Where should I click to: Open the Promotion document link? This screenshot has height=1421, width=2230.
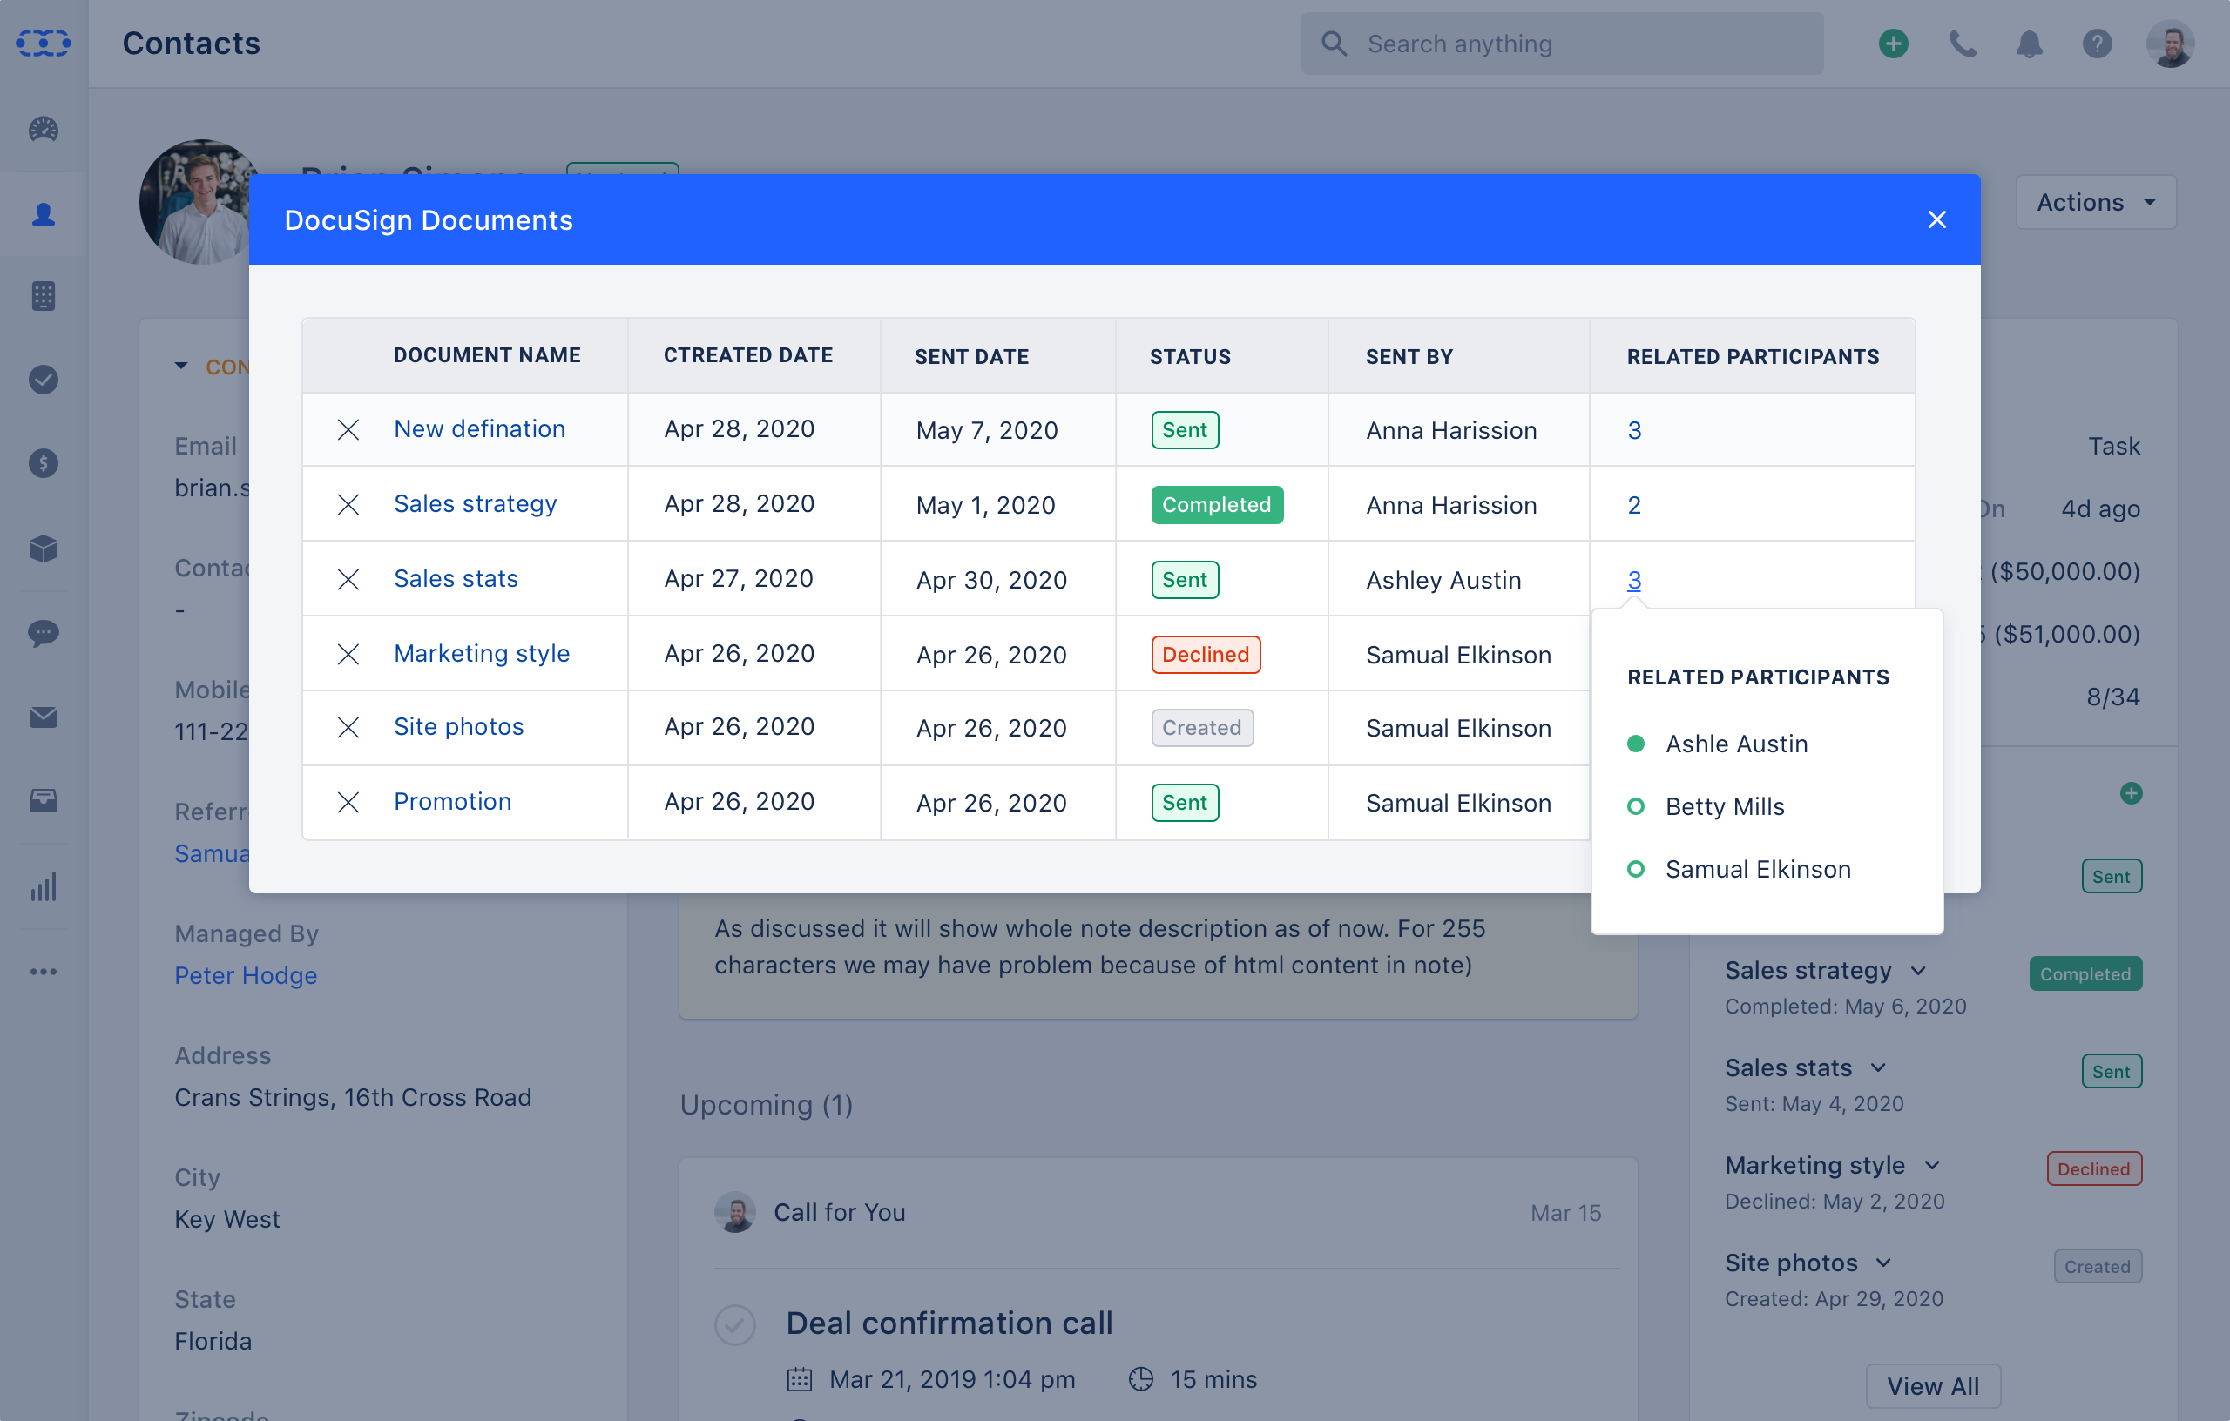(x=453, y=802)
